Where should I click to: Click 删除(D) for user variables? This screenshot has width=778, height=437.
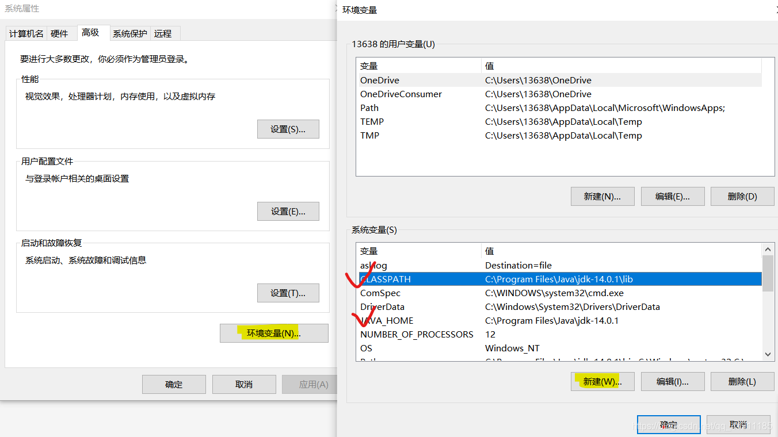point(742,196)
